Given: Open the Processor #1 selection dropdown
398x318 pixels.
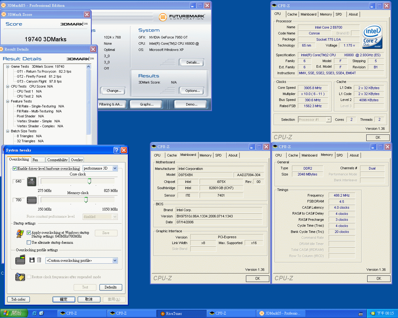Looking at the screenshot, I should point(329,120).
